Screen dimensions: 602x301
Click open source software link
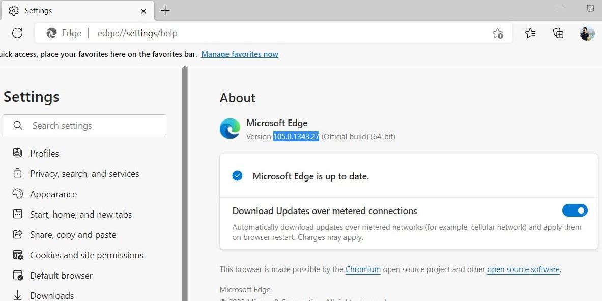[523, 269]
